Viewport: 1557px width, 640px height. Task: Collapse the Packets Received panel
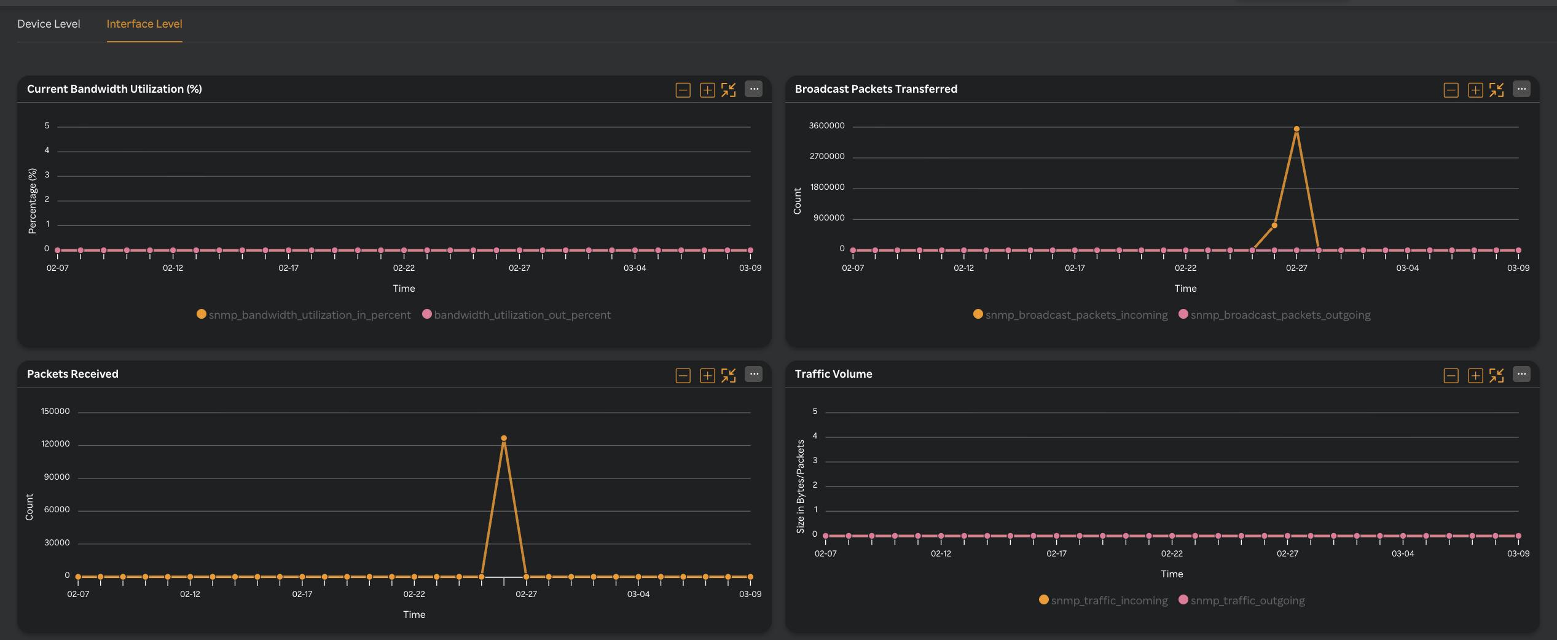[730, 375]
